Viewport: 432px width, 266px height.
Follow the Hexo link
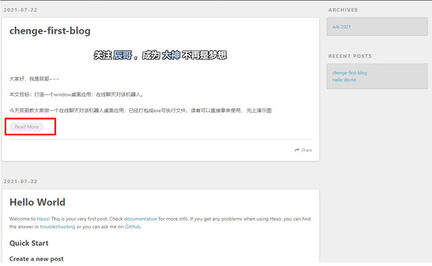click(x=43, y=219)
